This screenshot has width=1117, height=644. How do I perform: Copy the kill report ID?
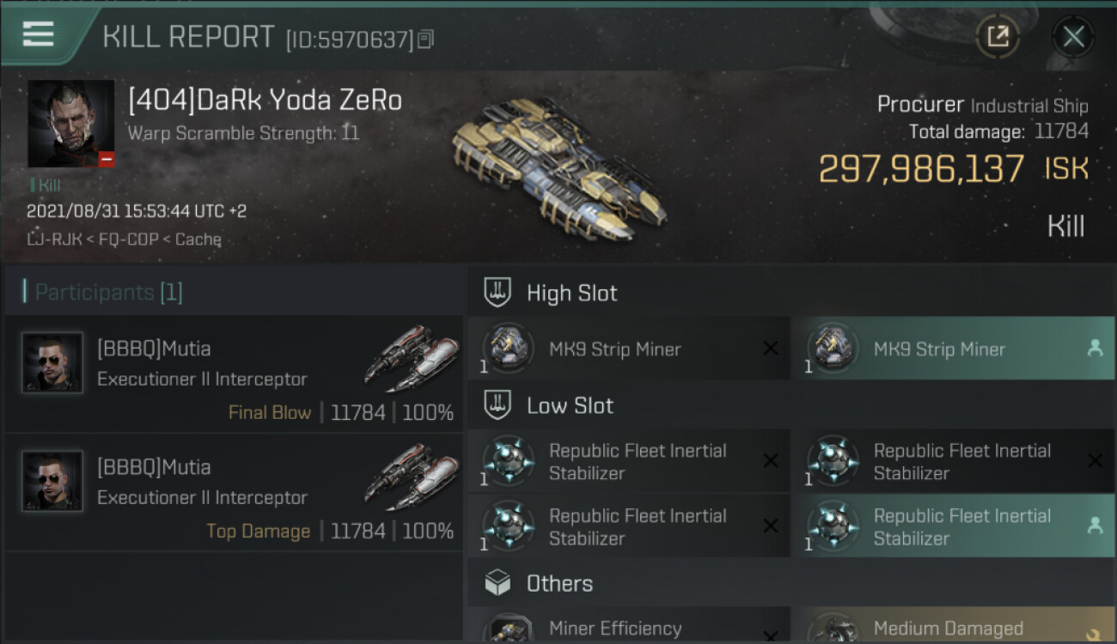(426, 39)
